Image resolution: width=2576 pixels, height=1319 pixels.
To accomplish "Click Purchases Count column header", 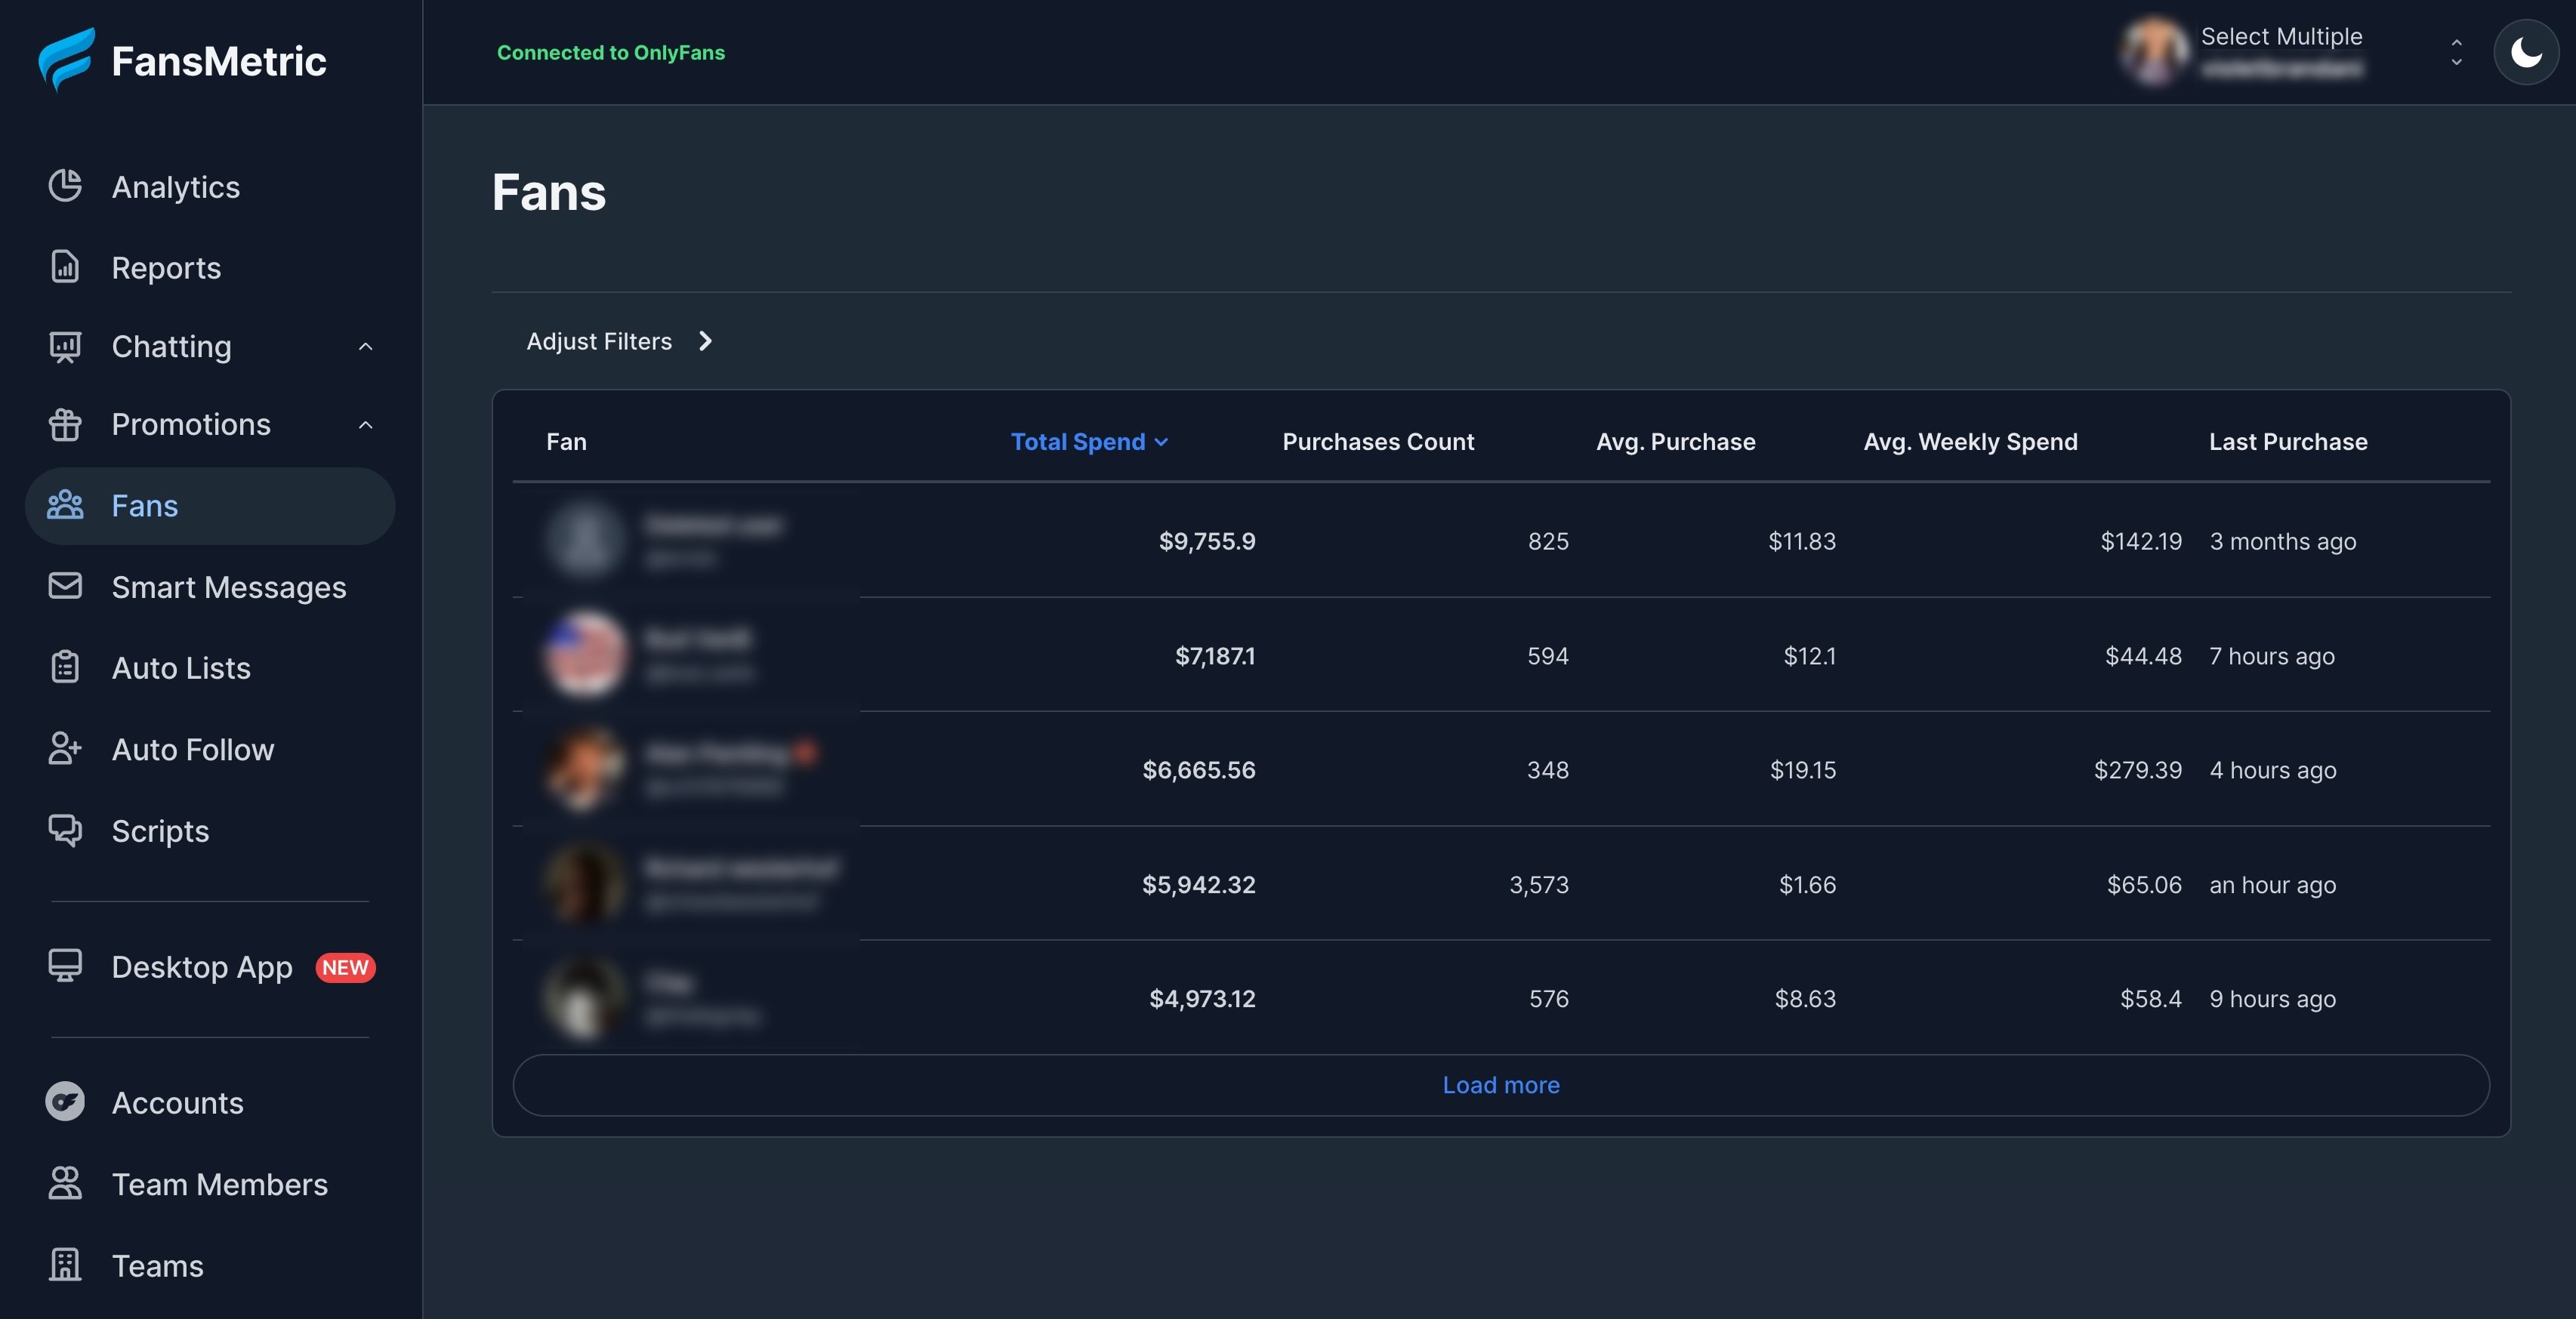I will coord(1378,442).
